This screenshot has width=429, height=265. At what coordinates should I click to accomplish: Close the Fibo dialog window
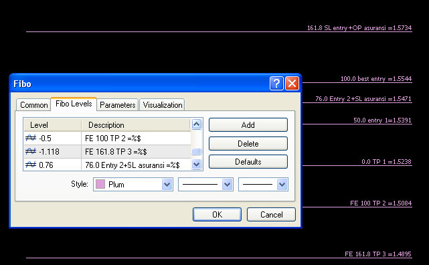pyautogui.click(x=292, y=83)
